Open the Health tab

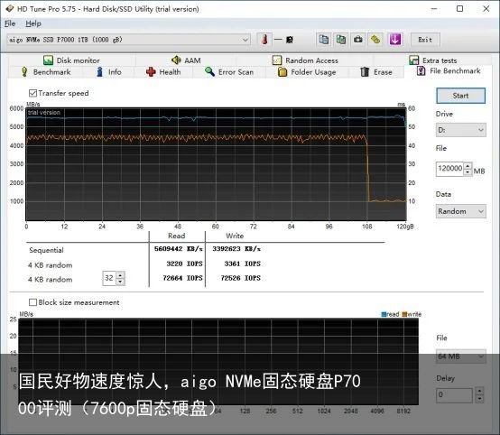163,72
